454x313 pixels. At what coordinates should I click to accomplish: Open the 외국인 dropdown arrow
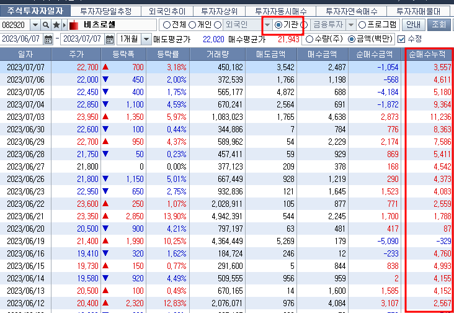(x=267, y=25)
